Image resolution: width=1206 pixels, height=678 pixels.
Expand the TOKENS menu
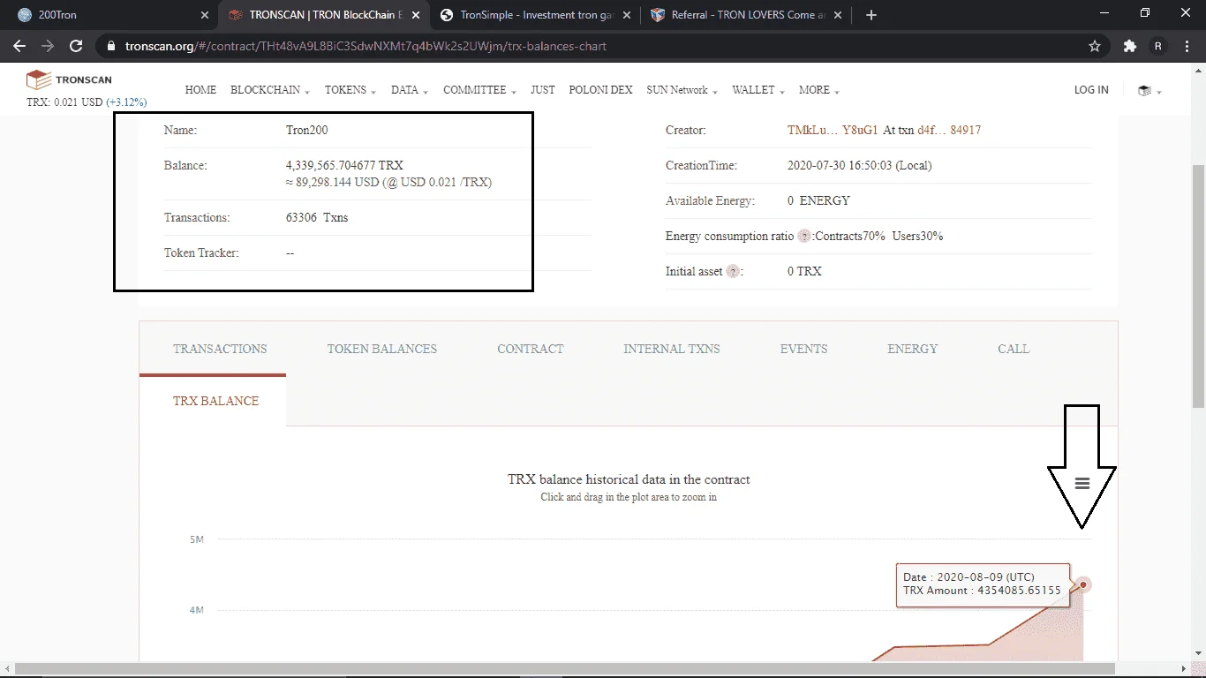(x=350, y=90)
